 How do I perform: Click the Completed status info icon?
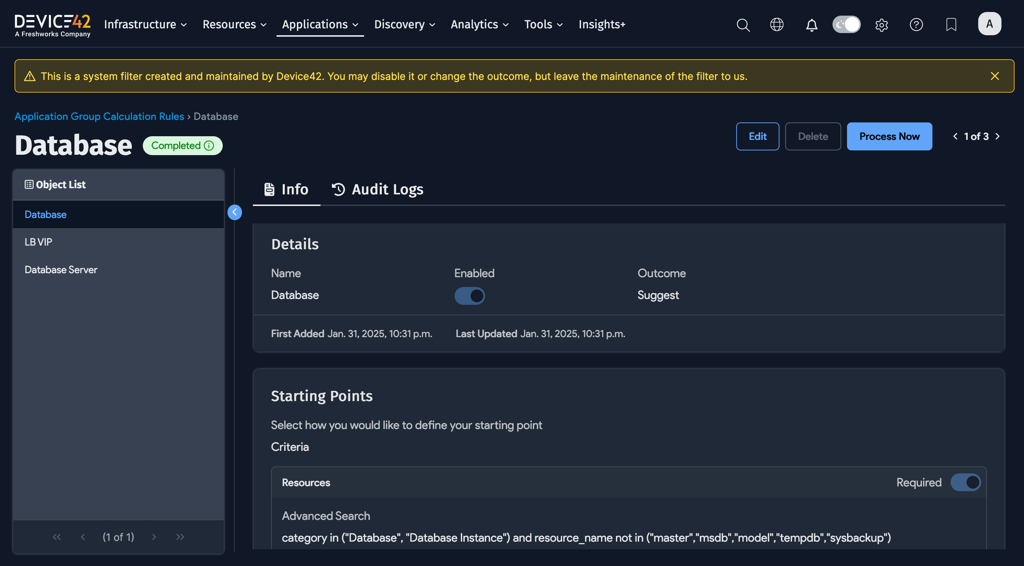[x=209, y=145]
